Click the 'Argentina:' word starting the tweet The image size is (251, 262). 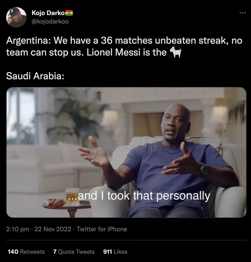pyautogui.click(x=27, y=41)
